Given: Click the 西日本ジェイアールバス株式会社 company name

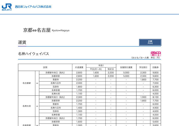Looking at the screenshot, I should click(x=33, y=7).
